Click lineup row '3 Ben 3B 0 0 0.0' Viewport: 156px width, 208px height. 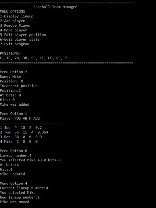click(x=21, y=137)
